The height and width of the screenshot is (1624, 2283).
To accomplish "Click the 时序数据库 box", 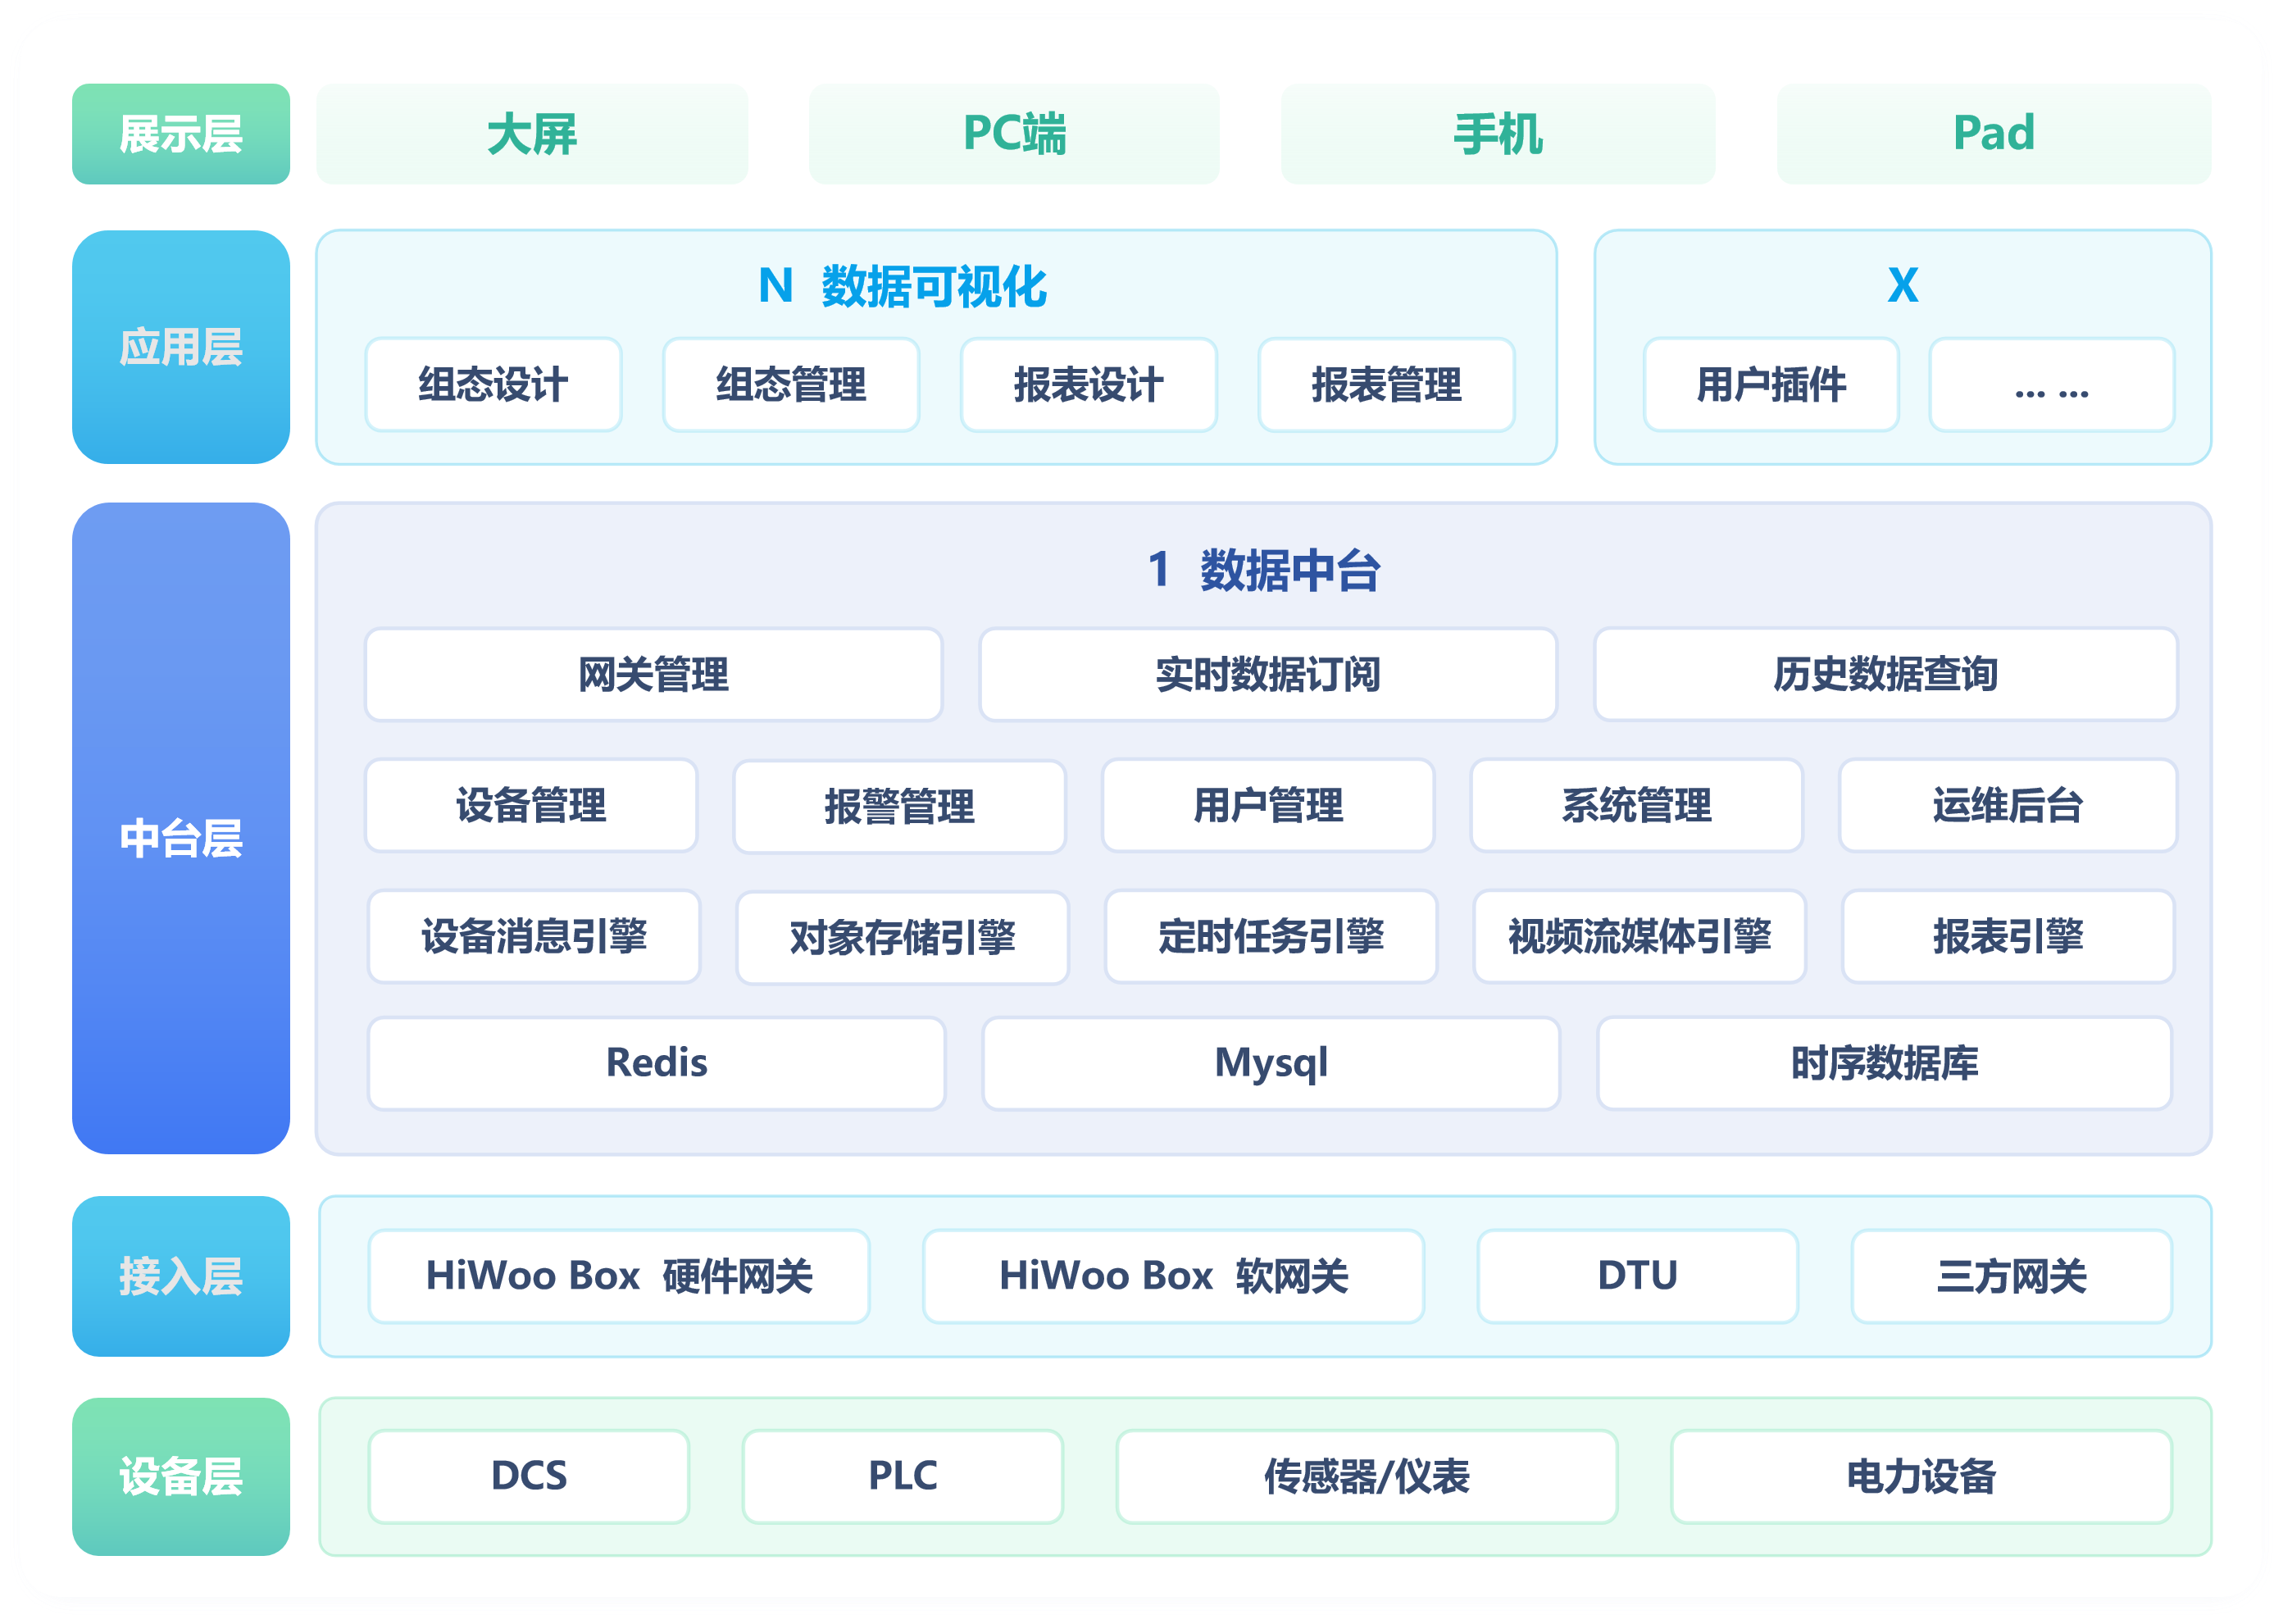I will (x=1884, y=1063).
